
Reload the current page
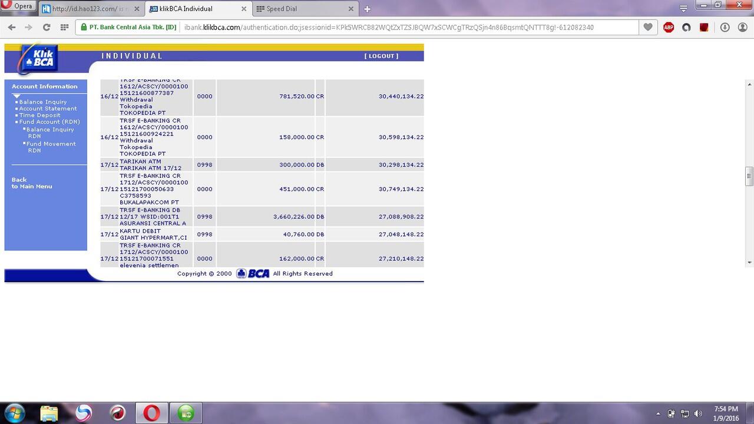tap(47, 27)
